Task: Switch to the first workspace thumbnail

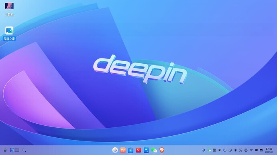Action: pyautogui.click(x=12, y=150)
